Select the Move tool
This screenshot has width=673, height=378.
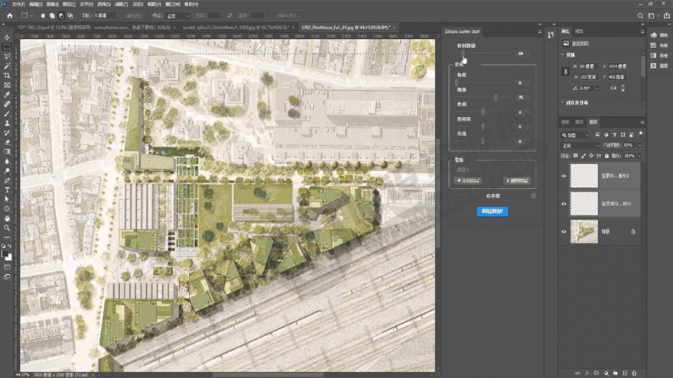7,37
